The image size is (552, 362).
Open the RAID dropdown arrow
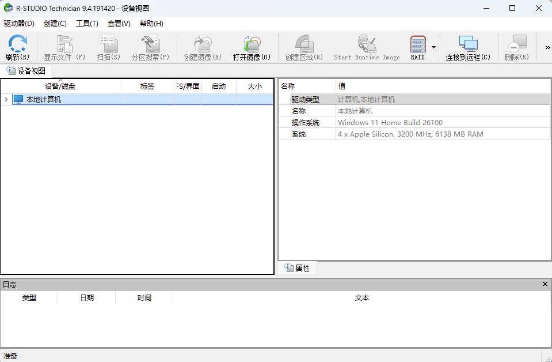(x=433, y=47)
